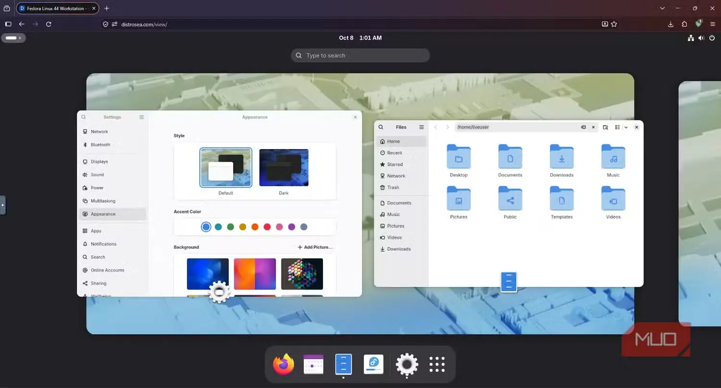The height and width of the screenshot is (388, 721).
Task: Show all apps with the dock grid icon
Action: (x=437, y=364)
